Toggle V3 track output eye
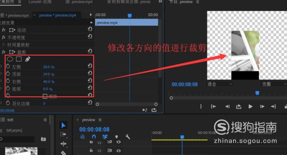 (x=119, y=142)
